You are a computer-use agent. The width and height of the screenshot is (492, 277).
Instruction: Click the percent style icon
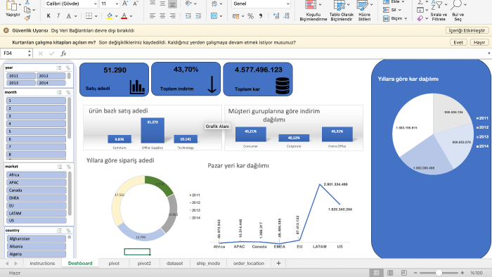[x=251, y=16]
